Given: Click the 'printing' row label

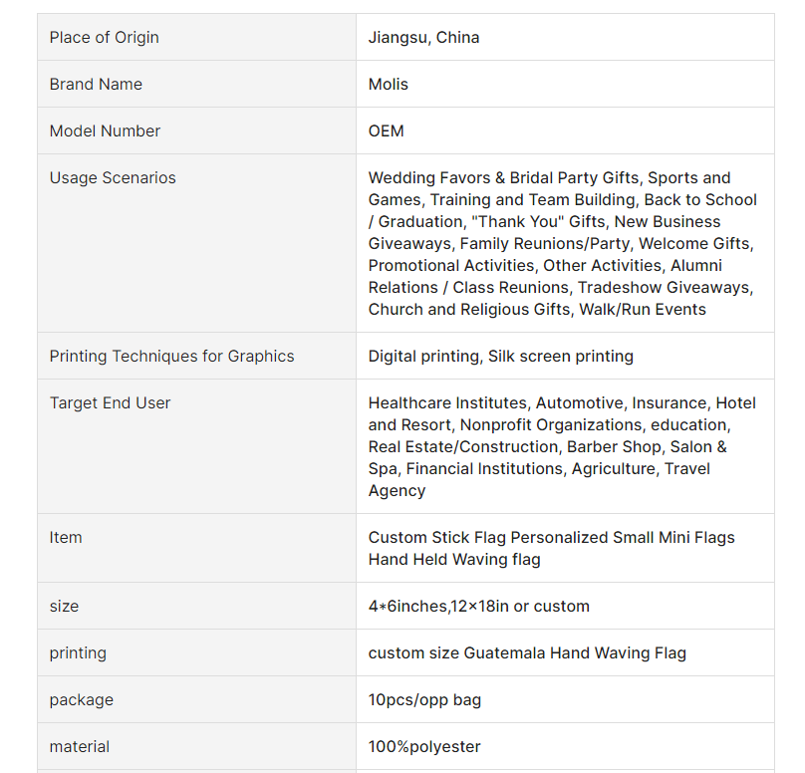Looking at the screenshot, I should (78, 653).
